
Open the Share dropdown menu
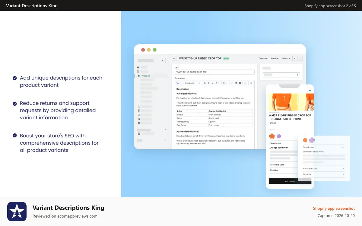(286, 58)
